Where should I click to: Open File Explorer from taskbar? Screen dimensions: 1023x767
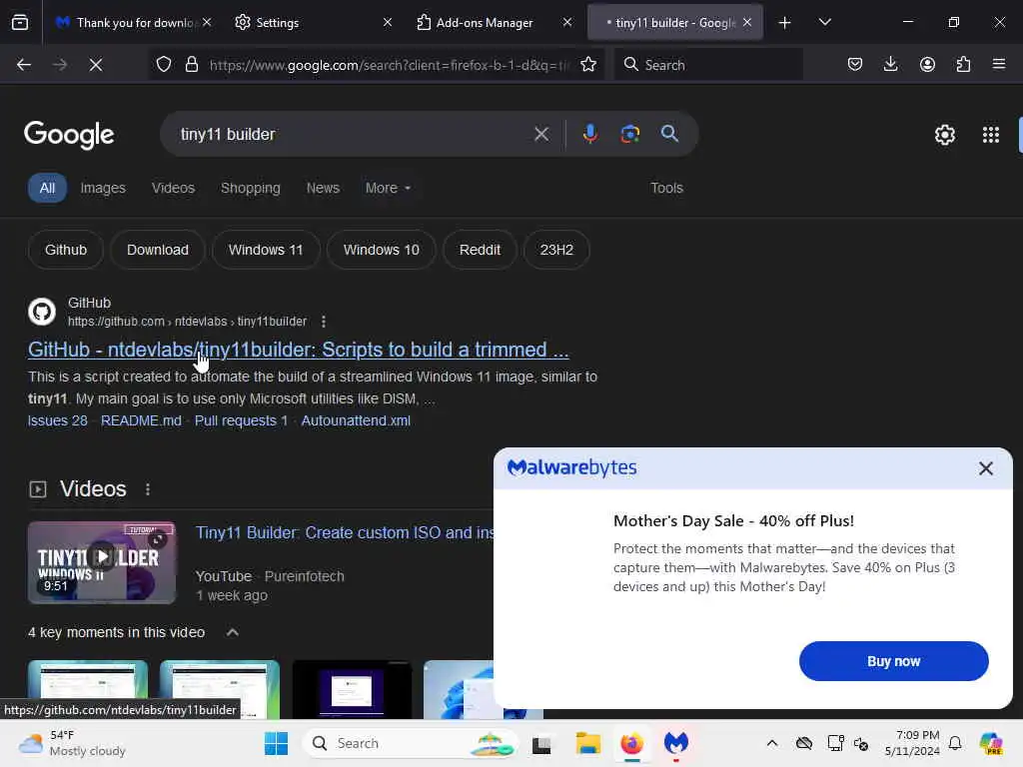click(x=587, y=743)
